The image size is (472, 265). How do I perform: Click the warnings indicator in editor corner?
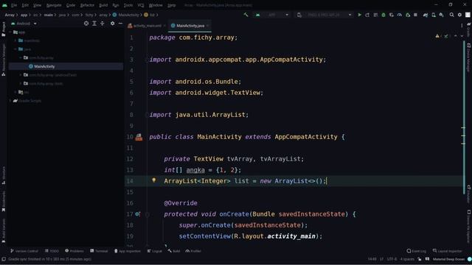[x=438, y=36]
